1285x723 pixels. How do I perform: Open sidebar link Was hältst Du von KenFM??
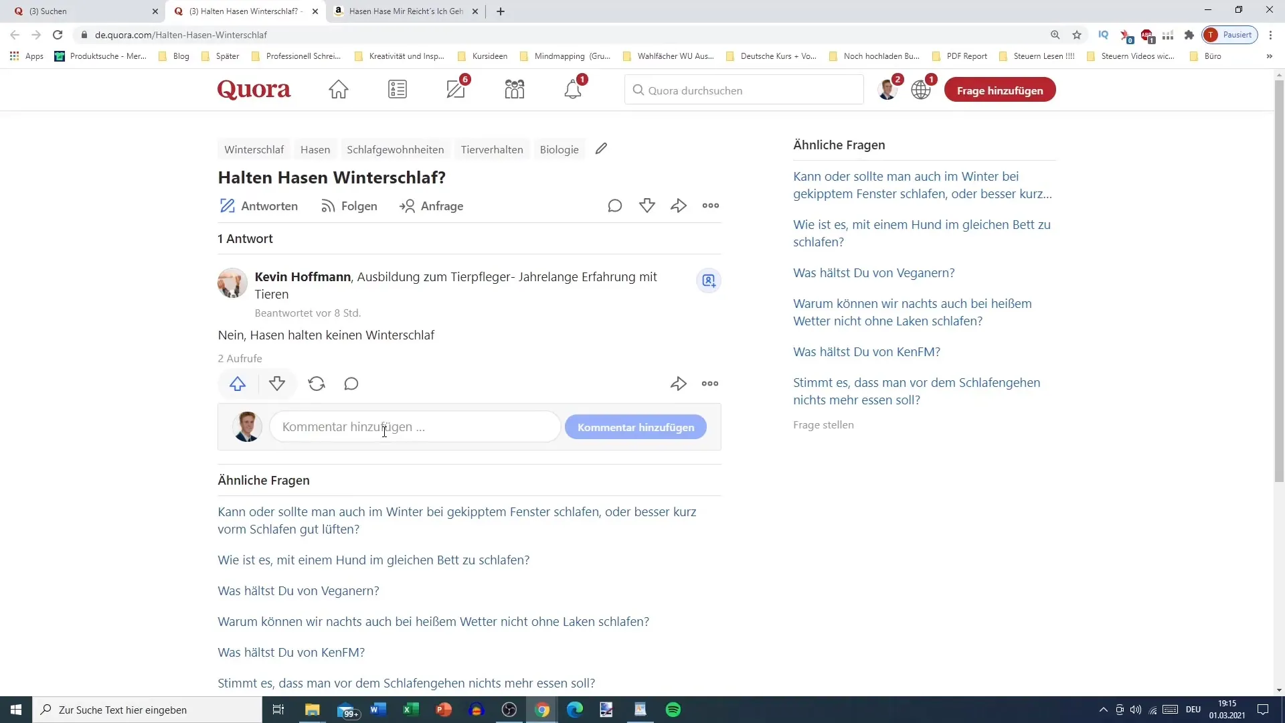tap(867, 351)
